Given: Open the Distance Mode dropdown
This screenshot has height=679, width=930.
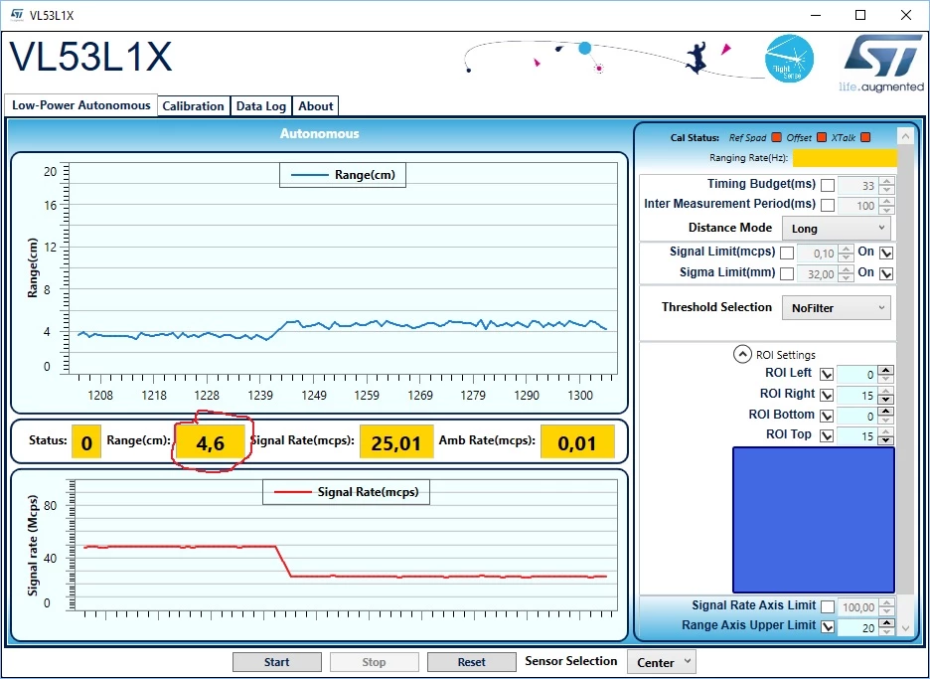Looking at the screenshot, I should (837, 229).
